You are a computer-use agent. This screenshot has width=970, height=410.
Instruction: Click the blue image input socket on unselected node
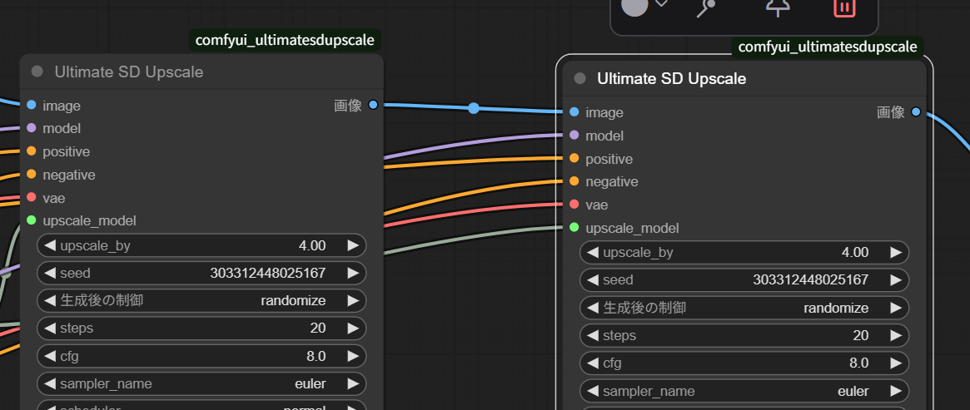click(x=32, y=106)
